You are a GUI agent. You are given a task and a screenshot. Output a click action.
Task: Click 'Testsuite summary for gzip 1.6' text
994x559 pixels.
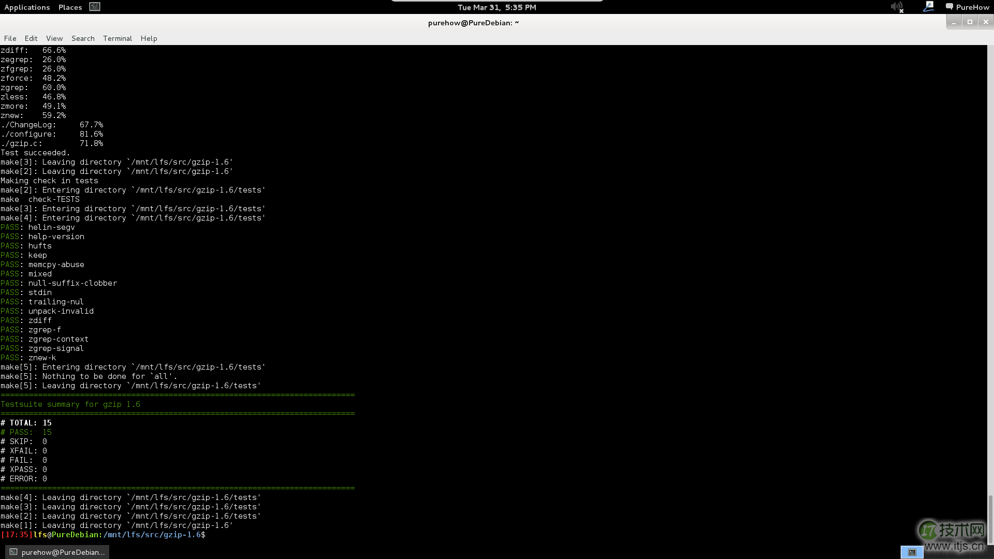[70, 404]
